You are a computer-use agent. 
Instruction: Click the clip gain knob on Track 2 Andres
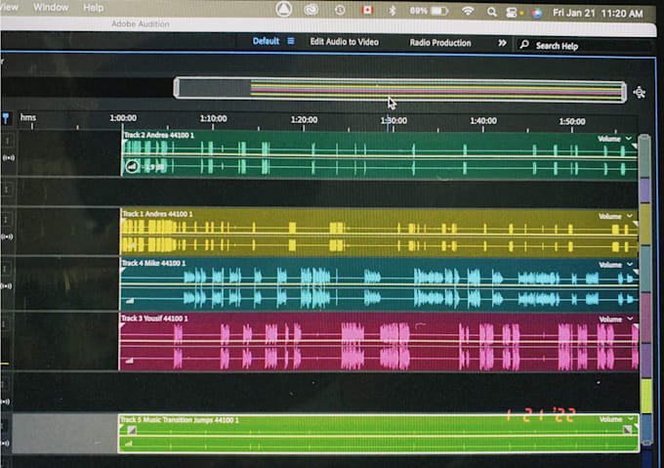point(132,166)
